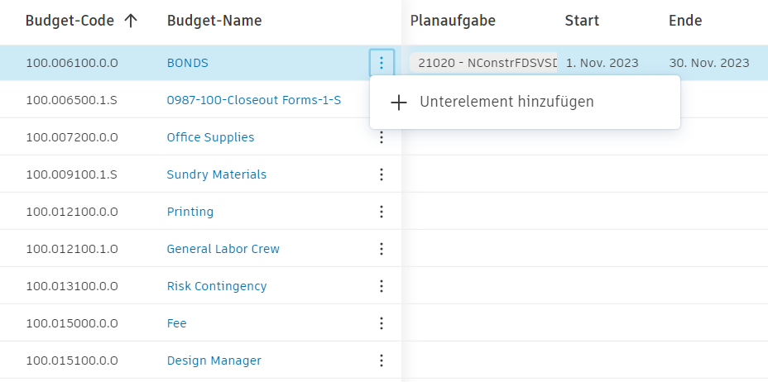Open the Office Supplies budget link
The width and height of the screenshot is (768, 382).
coord(210,137)
